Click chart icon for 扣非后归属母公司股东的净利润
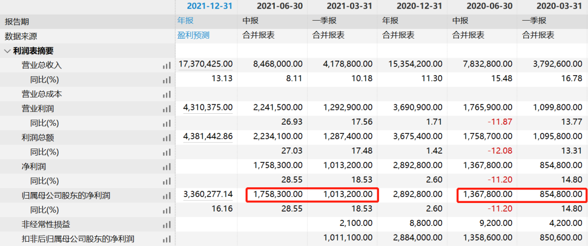The width and height of the screenshot is (588, 246). 166,238
